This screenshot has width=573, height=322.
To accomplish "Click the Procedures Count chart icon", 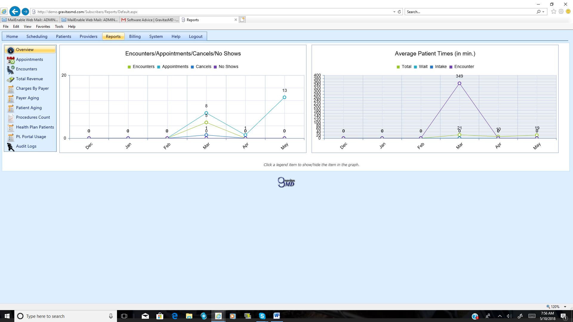I will coord(11,118).
